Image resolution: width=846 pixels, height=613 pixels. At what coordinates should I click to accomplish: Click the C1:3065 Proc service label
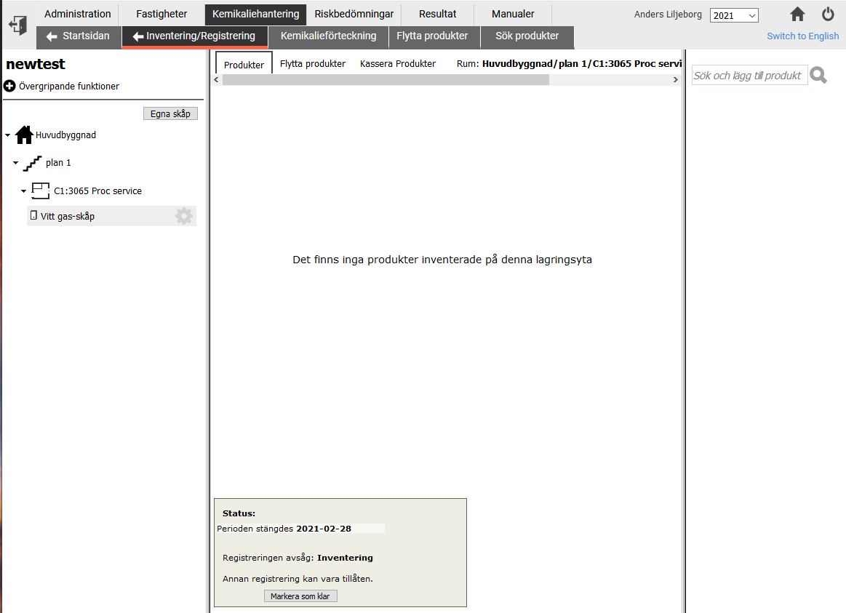97,191
